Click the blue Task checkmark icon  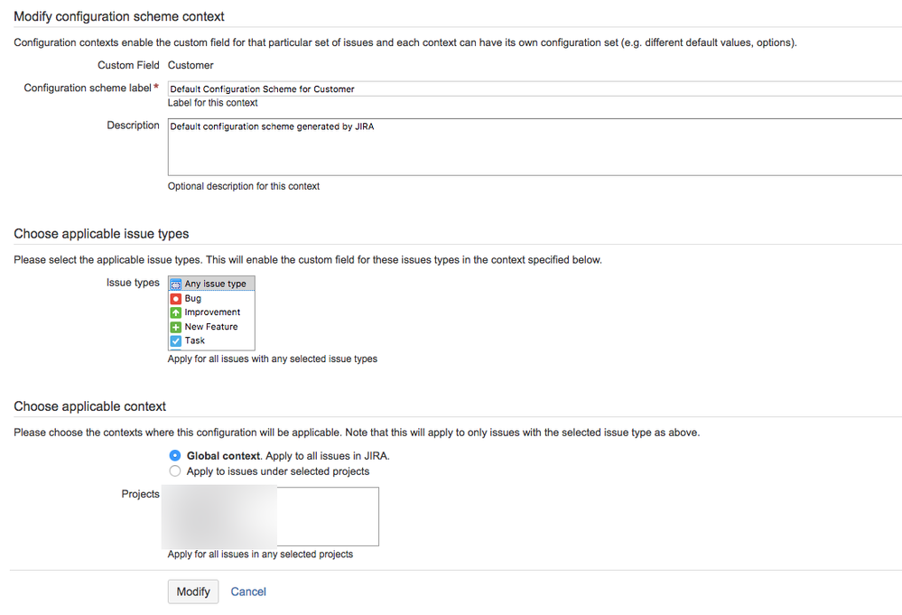pyautogui.click(x=175, y=340)
